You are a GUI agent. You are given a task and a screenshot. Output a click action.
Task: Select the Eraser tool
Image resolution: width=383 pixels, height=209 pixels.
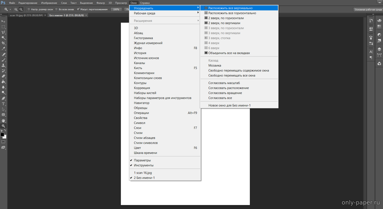click(x=4, y=76)
